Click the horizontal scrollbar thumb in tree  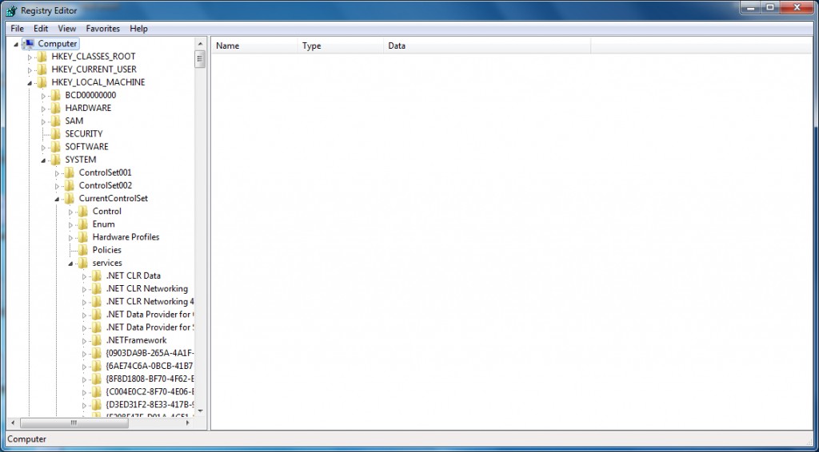click(74, 422)
